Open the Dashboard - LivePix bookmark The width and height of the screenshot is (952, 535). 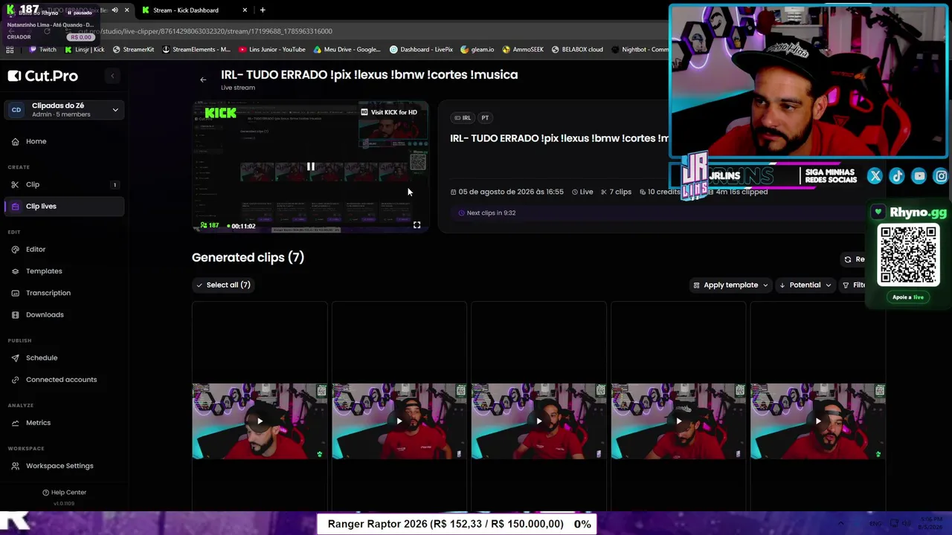(422, 50)
